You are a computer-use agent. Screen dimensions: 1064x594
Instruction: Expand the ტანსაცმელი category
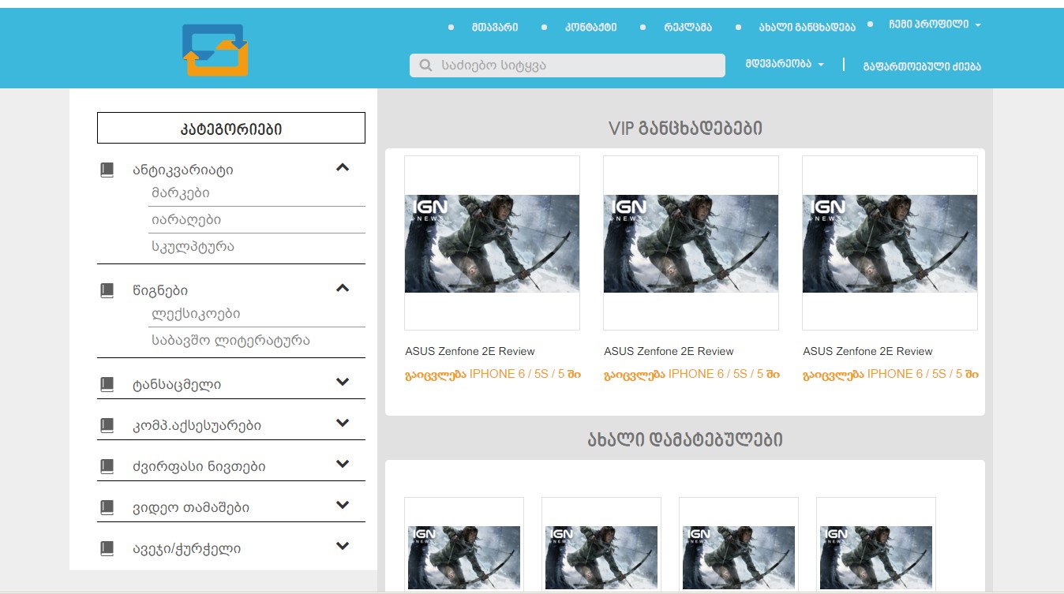[x=343, y=382]
